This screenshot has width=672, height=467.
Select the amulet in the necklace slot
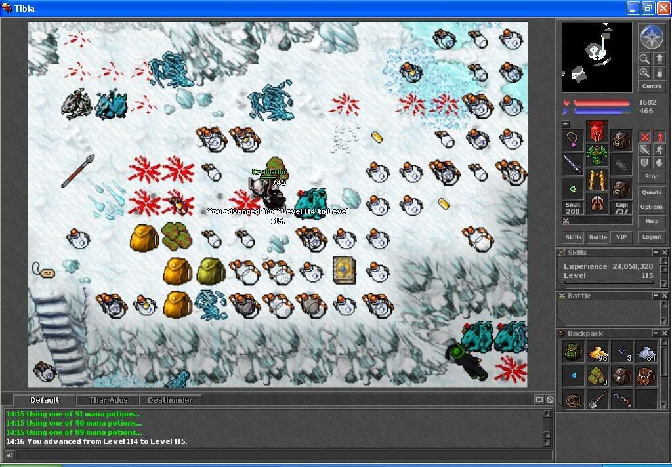[572, 140]
